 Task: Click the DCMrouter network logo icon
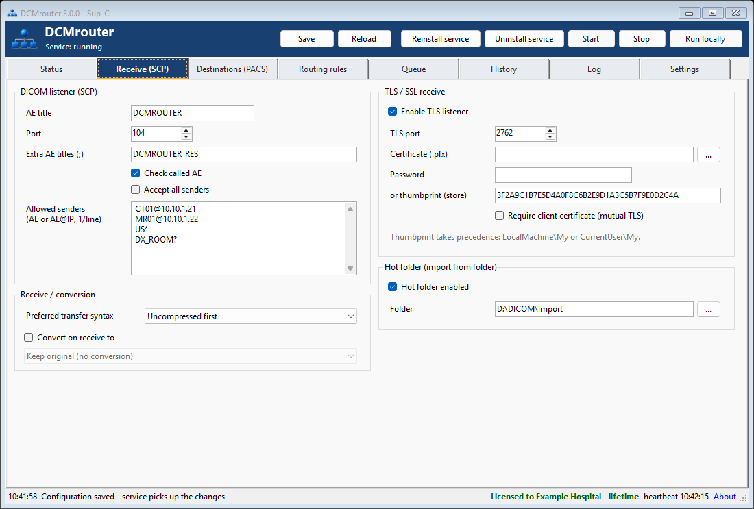pyautogui.click(x=25, y=39)
